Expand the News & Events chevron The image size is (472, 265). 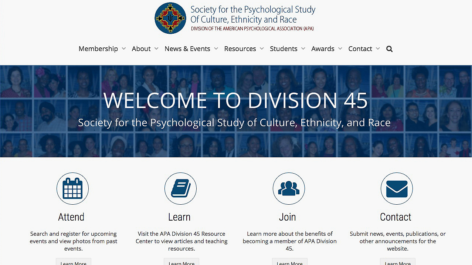tap(216, 49)
